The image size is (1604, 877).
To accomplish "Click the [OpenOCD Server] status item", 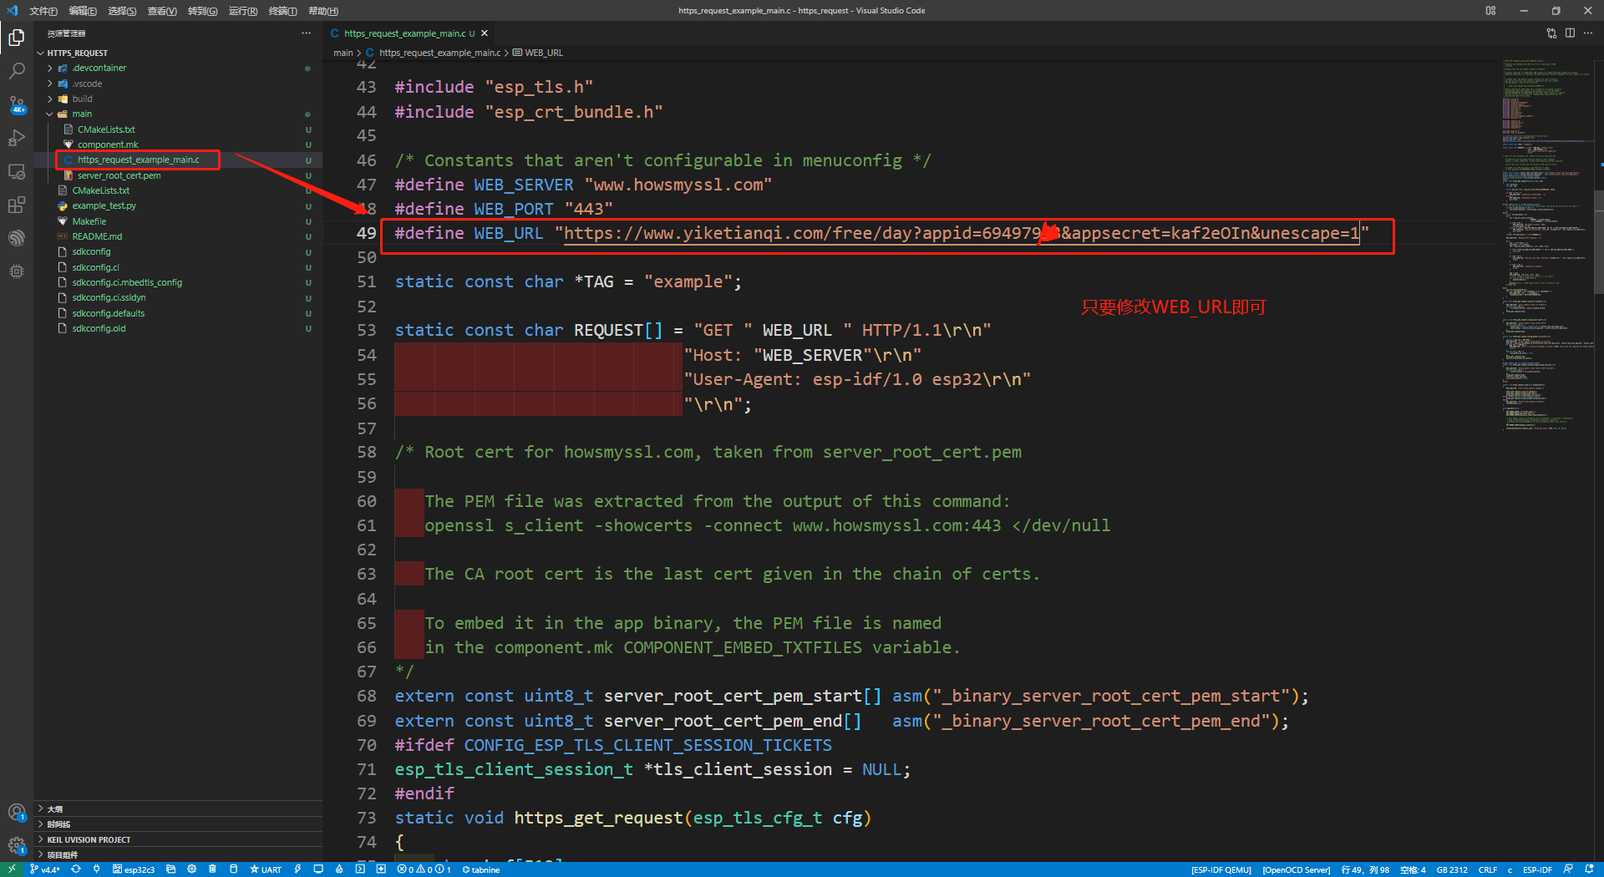I will pyautogui.click(x=1296, y=869).
